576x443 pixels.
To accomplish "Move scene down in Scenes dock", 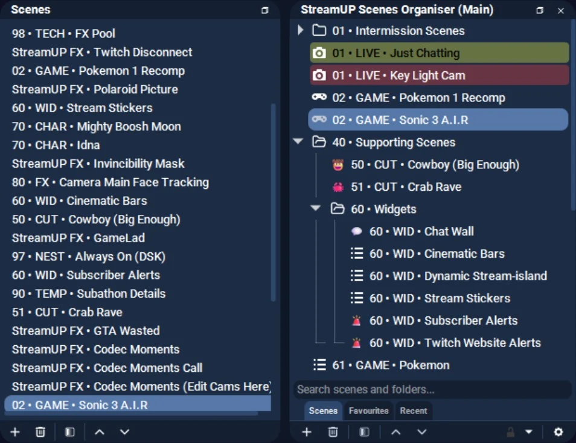I will (124, 432).
